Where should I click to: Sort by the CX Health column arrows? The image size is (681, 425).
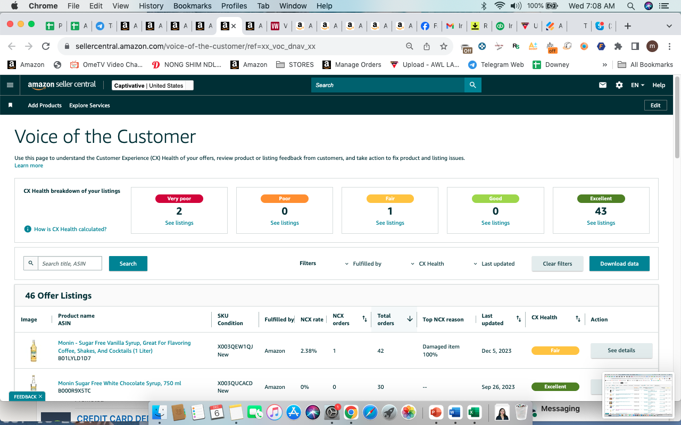(578, 319)
